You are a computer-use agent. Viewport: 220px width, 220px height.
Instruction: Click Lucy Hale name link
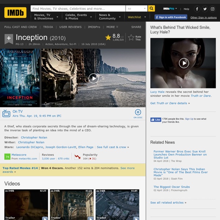click(x=157, y=92)
